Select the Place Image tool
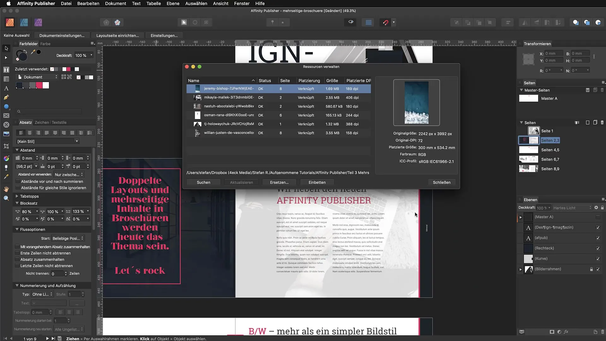Screen dimensions: 606x341 point(6,134)
